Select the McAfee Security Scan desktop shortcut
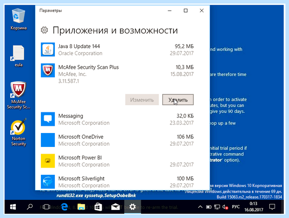The image size is (289, 218). (x=18, y=96)
